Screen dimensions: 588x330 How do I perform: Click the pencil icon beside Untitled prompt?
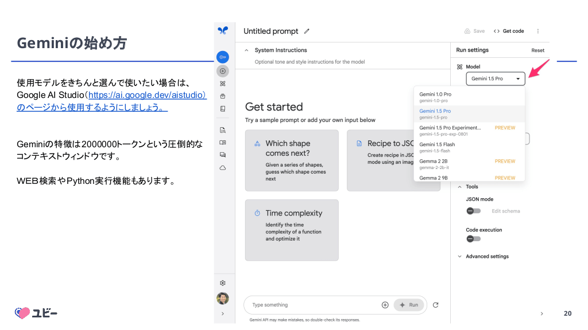[307, 31]
